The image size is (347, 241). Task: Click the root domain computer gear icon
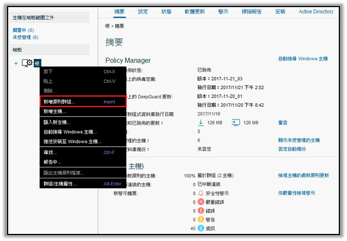tap(27, 63)
